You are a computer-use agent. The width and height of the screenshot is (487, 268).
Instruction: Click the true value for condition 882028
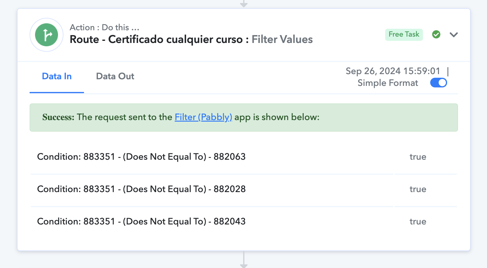pos(418,189)
